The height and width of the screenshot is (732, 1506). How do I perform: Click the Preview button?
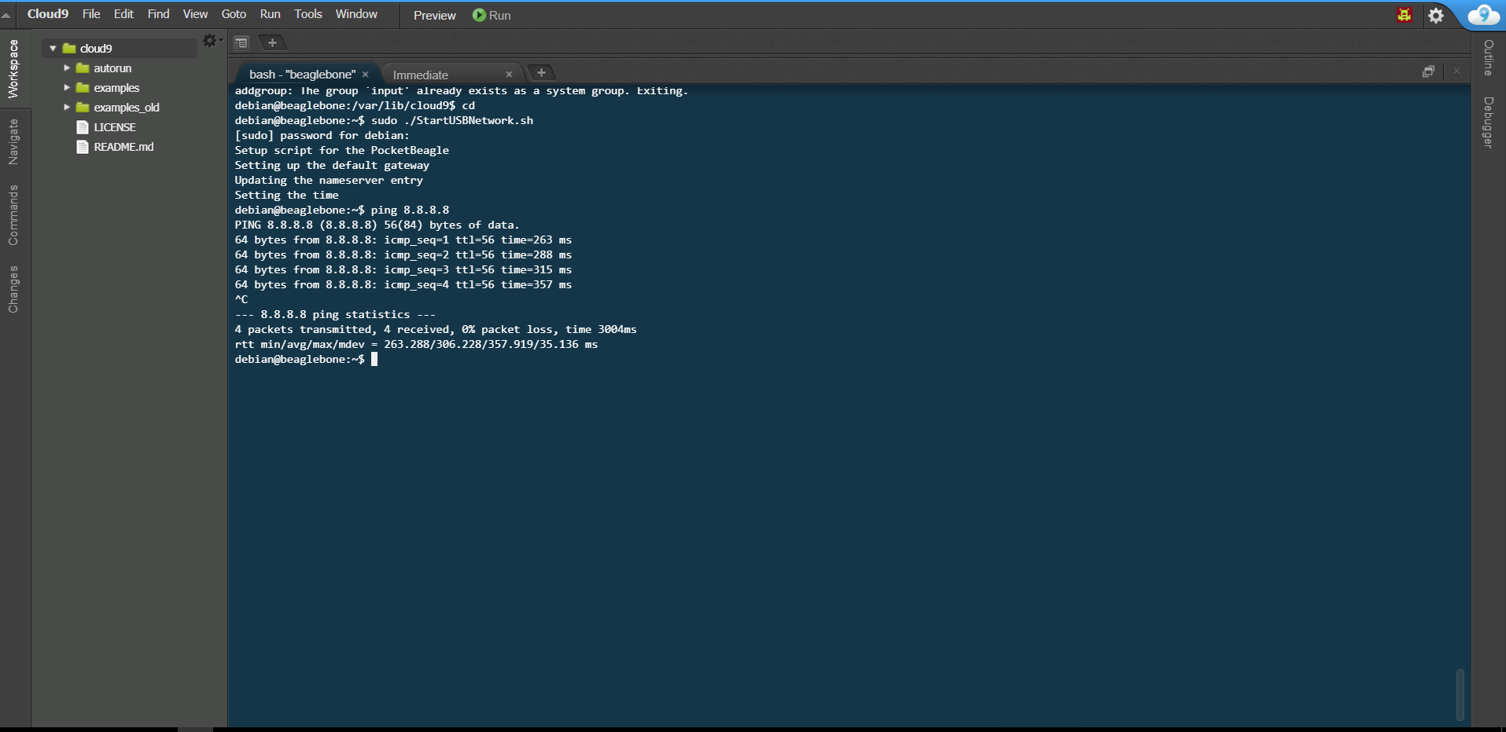click(x=433, y=15)
